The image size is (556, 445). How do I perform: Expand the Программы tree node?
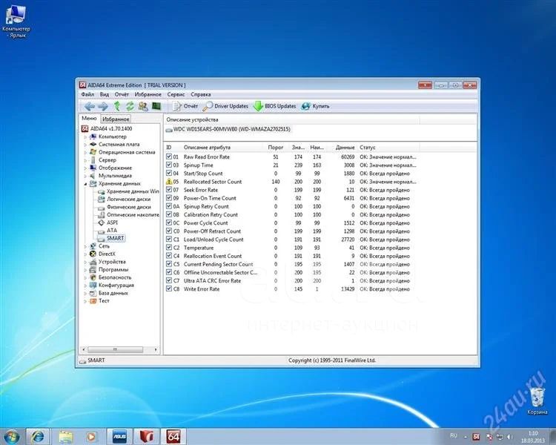[x=85, y=270]
